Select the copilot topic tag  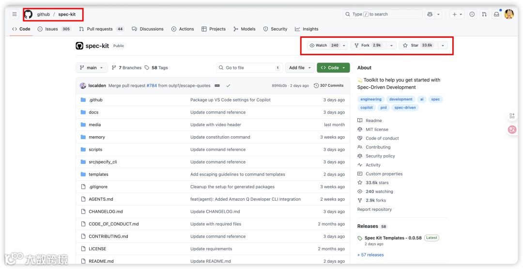(367, 108)
